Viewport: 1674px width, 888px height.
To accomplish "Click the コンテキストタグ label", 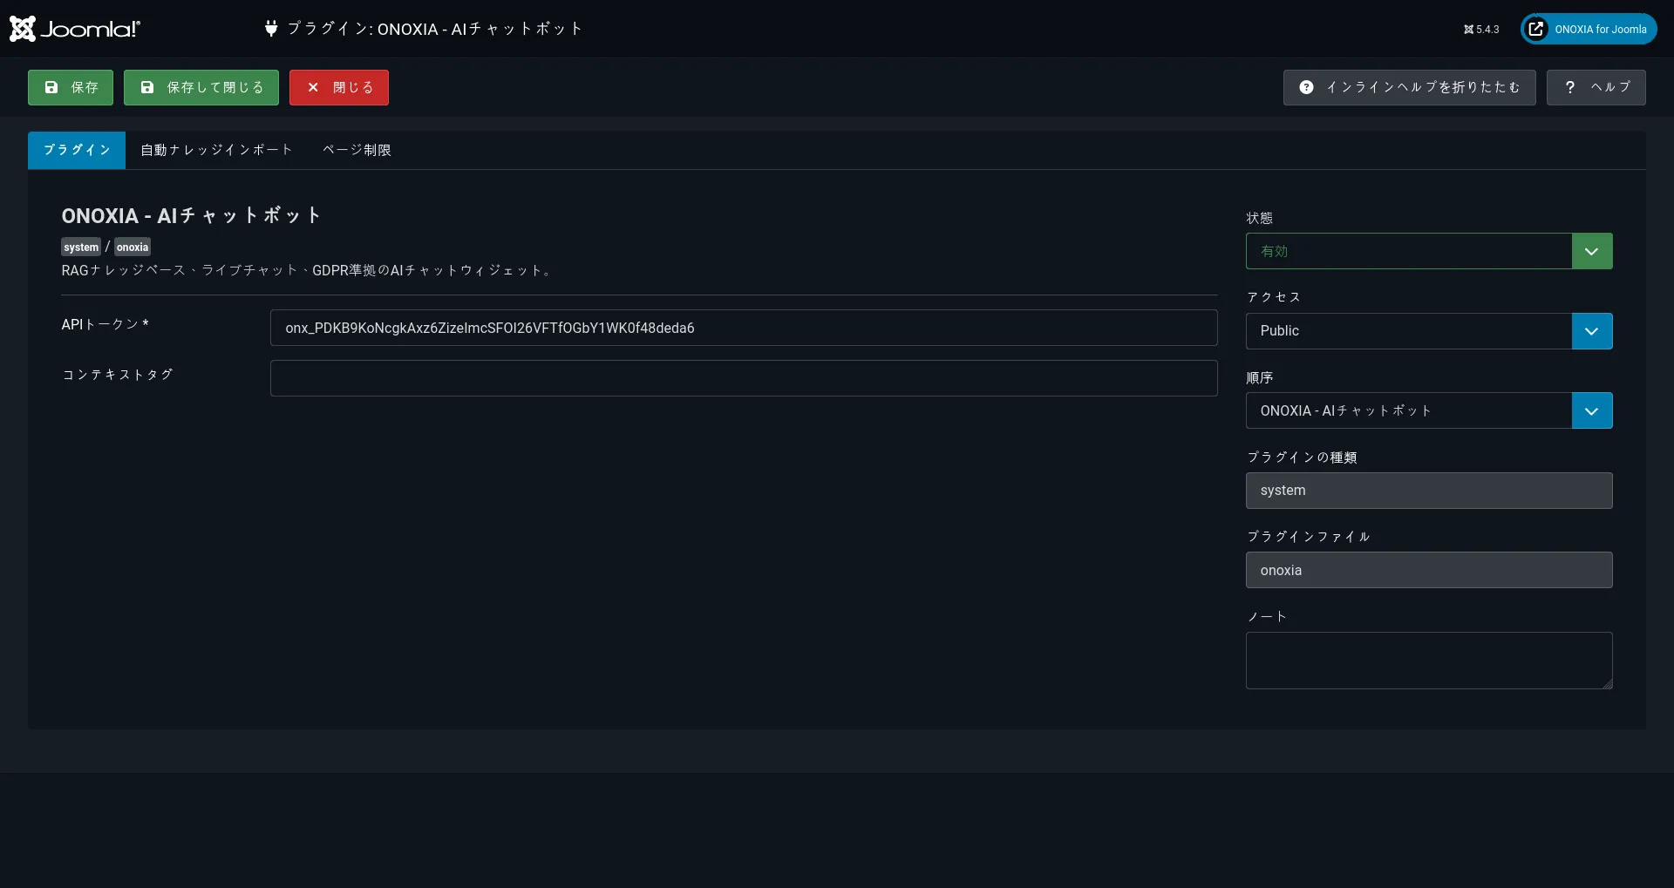I will [x=118, y=375].
